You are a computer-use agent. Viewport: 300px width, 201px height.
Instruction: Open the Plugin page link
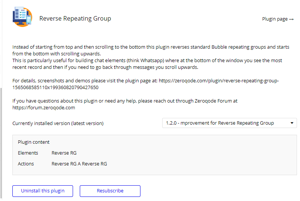click(278, 19)
